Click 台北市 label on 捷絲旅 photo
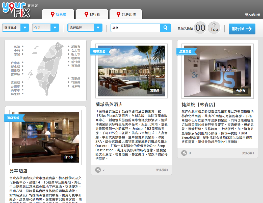Screen dimensions: 263x203 click(x=241, y=91)
